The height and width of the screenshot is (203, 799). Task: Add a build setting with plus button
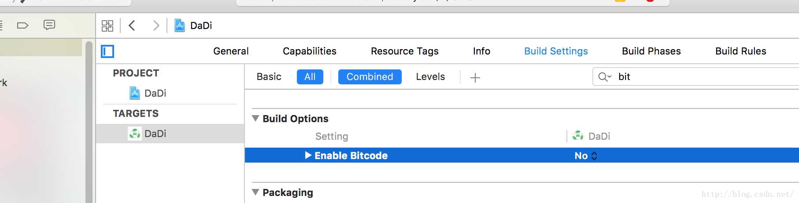(x=475, y=78)
